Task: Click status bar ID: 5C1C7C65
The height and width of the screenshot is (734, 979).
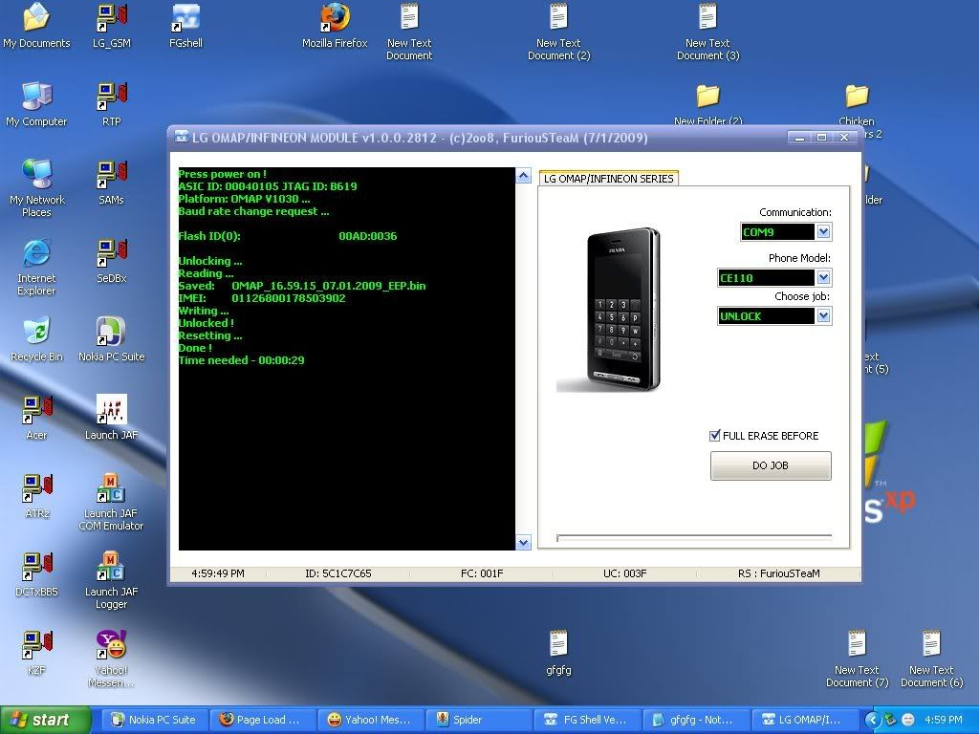Action: click(337, 573)
